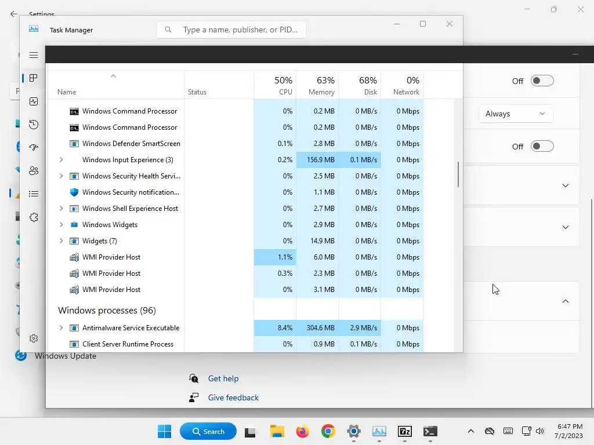Image resolution: width=594 pixels, height=445 pixels.
Task: Click the cloud sync-off tray icon
Action: (x=490, y=431)
